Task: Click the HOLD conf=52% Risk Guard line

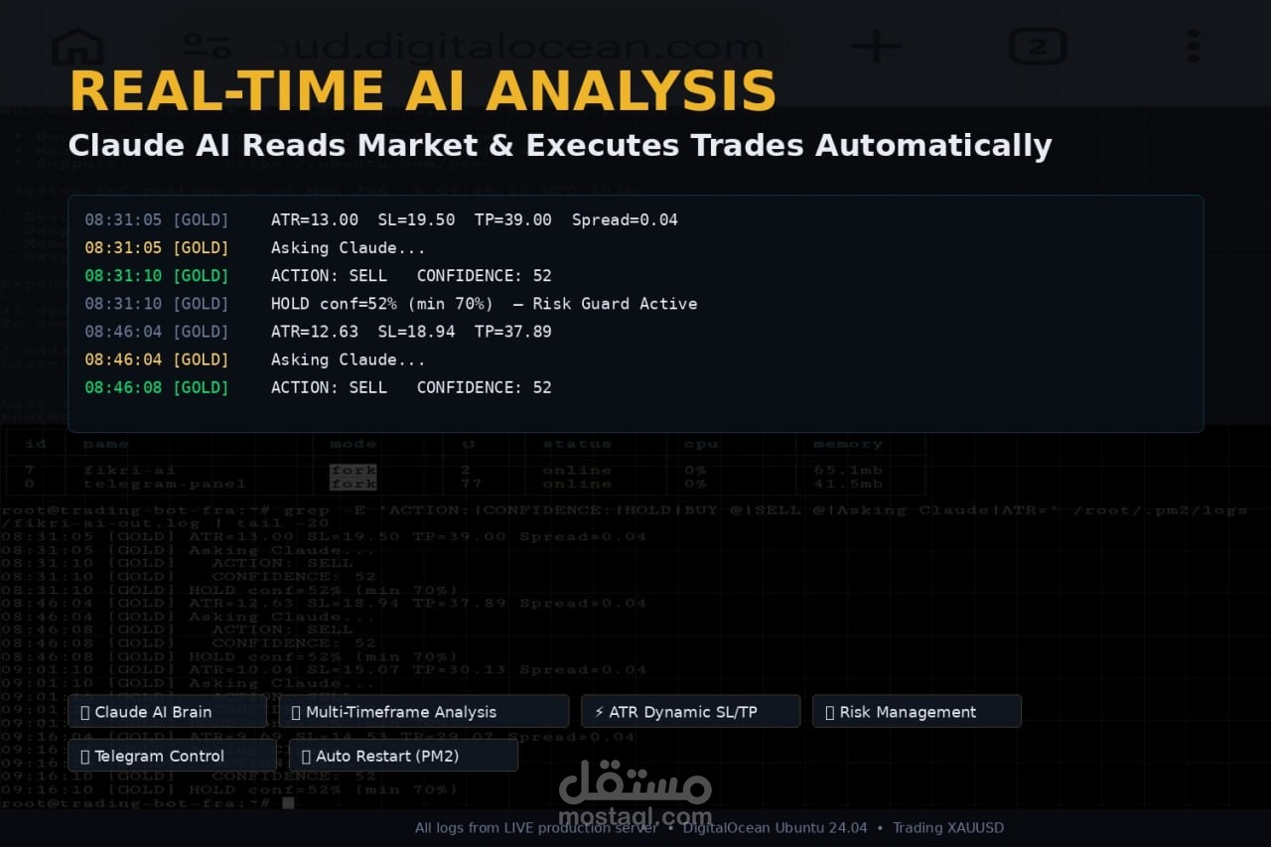Action: pyautogui.click(x=391, y=303)
